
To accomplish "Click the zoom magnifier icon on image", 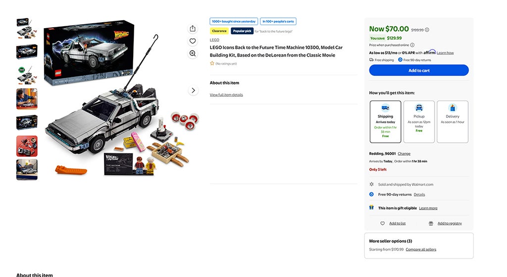I will 193,54.
